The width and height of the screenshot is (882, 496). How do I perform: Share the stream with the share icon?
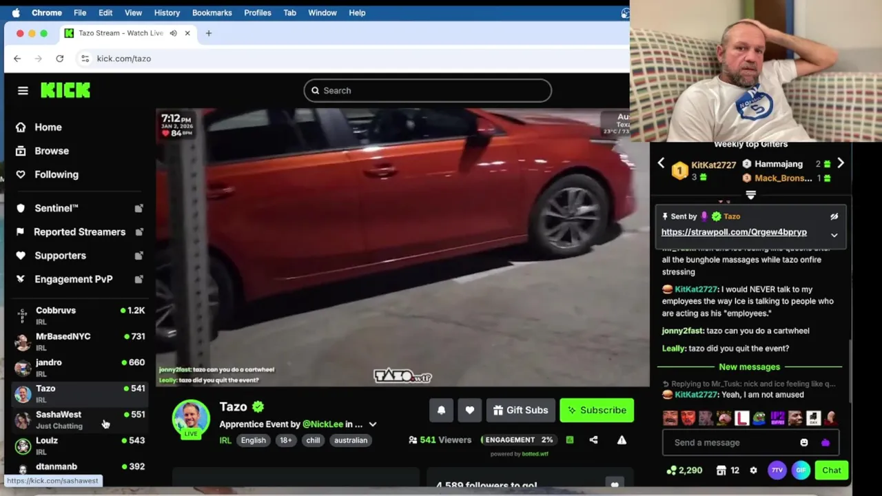pos(593,440)
